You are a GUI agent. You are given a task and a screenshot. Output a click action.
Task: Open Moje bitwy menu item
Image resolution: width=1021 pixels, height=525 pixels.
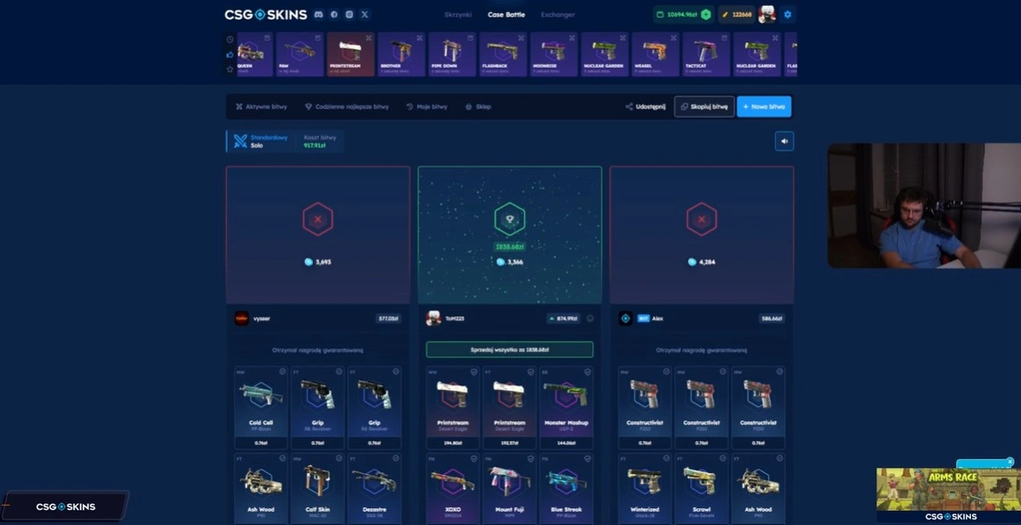point(426,107)
